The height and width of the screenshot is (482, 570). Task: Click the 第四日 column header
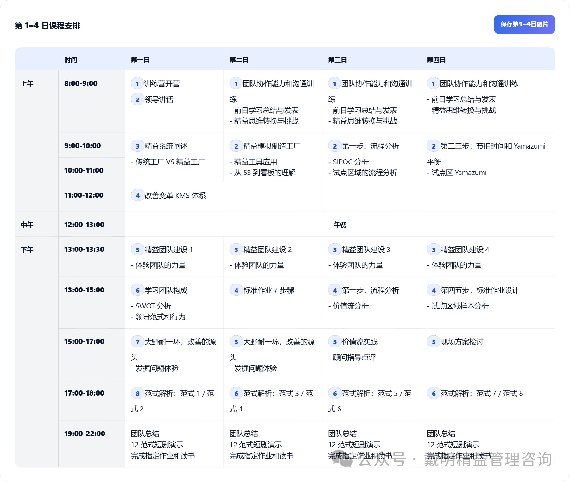point(436,60)
